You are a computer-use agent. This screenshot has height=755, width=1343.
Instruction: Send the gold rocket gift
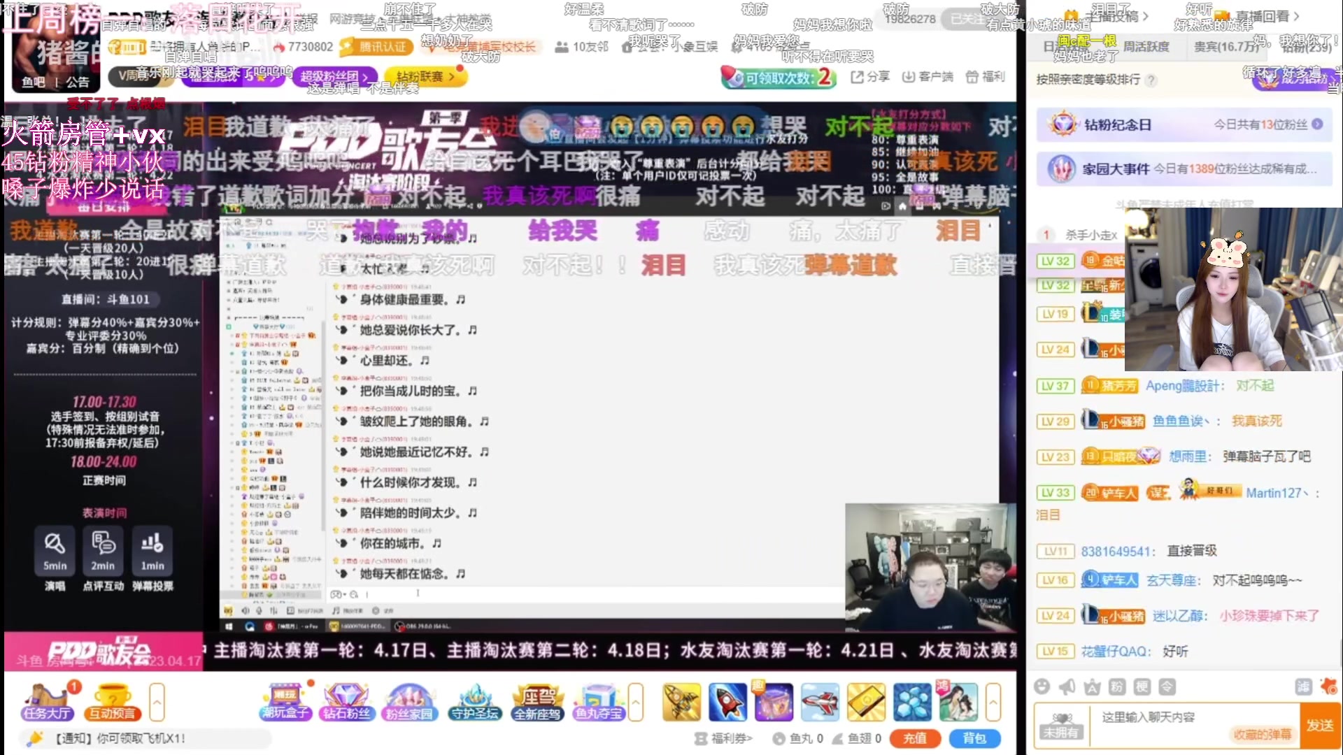681,702
